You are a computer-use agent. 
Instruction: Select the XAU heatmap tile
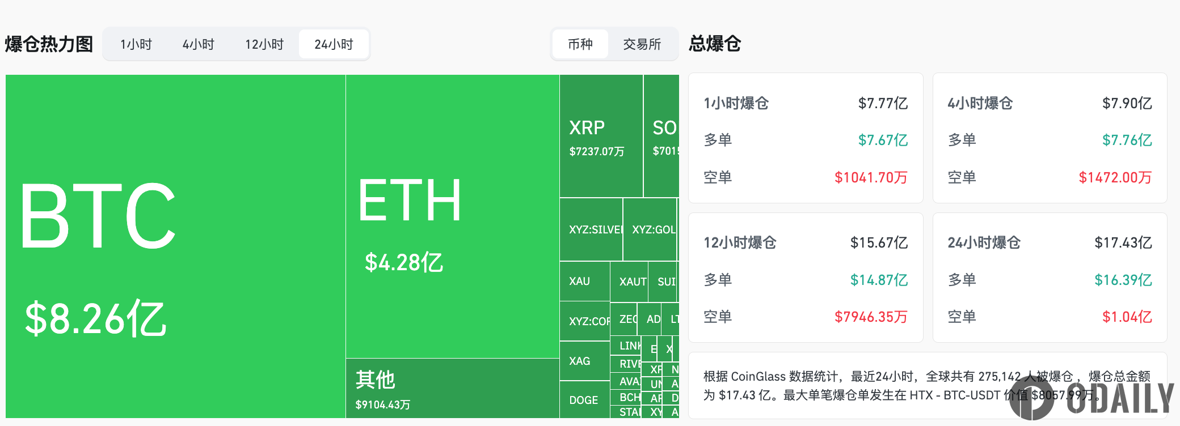pyautogui.click(x=584, y=281)
